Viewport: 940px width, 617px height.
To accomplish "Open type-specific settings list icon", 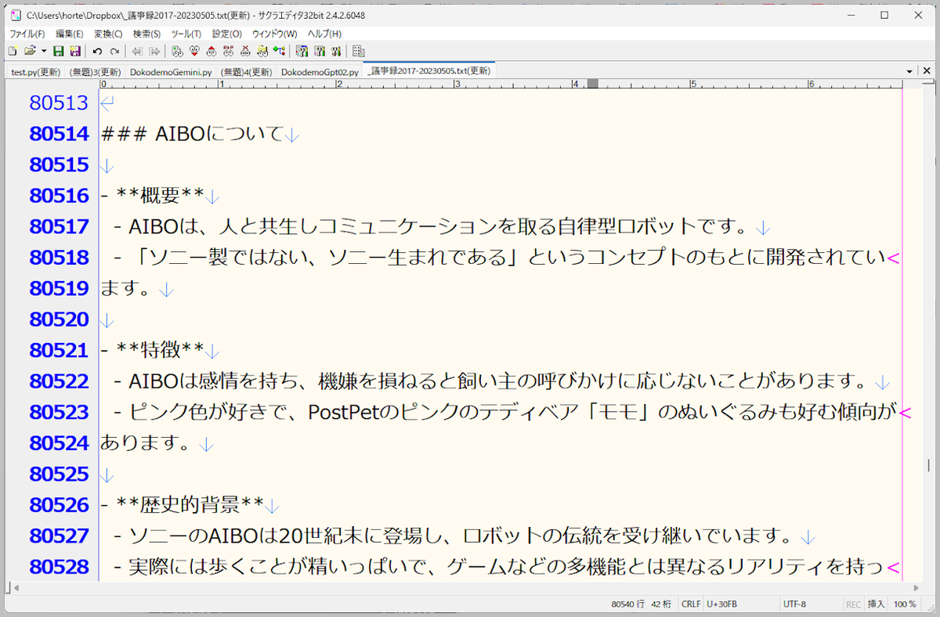I will (302, 51).
